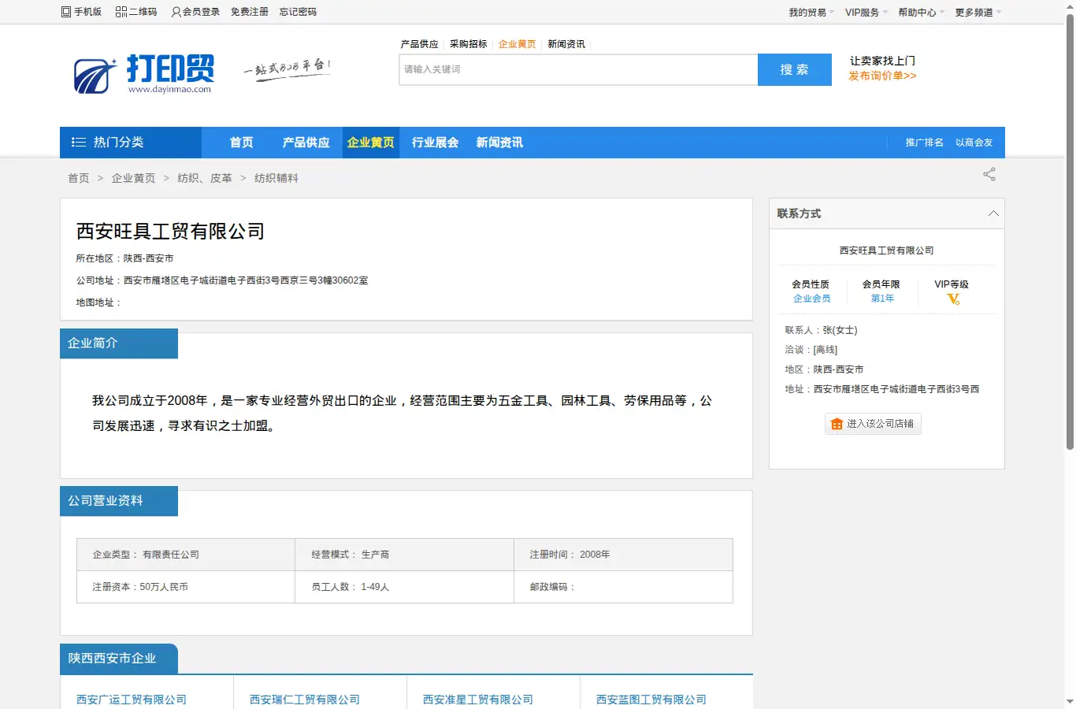Open 西安蓝图工贸有限公司 company link
1076x709 pixels.
tap(651, 700)
